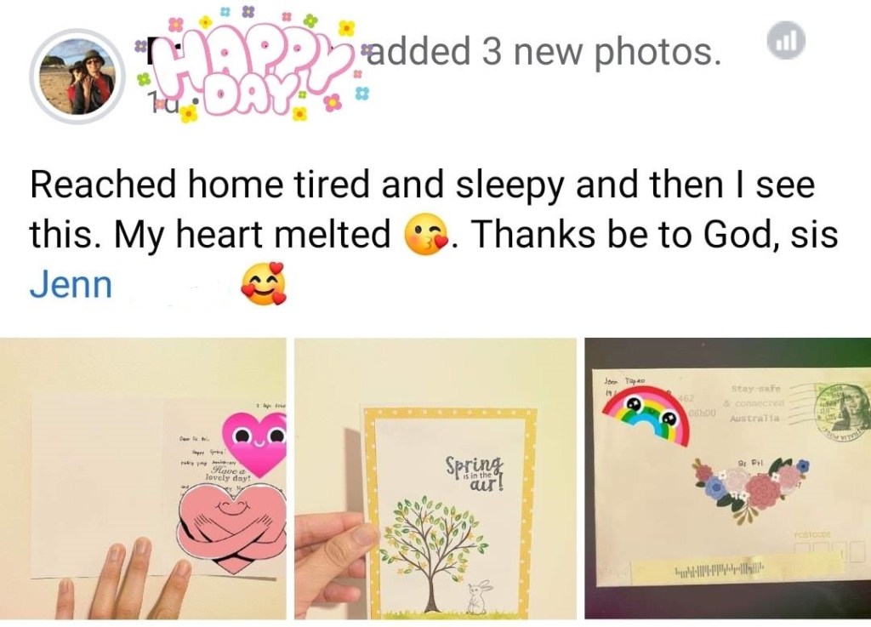Open the poster's profile picture
This screenshot has height=627, width=871.
pos(76,77)
